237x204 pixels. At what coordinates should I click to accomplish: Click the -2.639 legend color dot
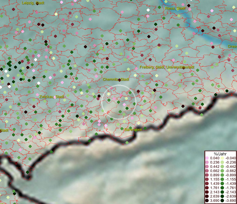tap(222, 196)
